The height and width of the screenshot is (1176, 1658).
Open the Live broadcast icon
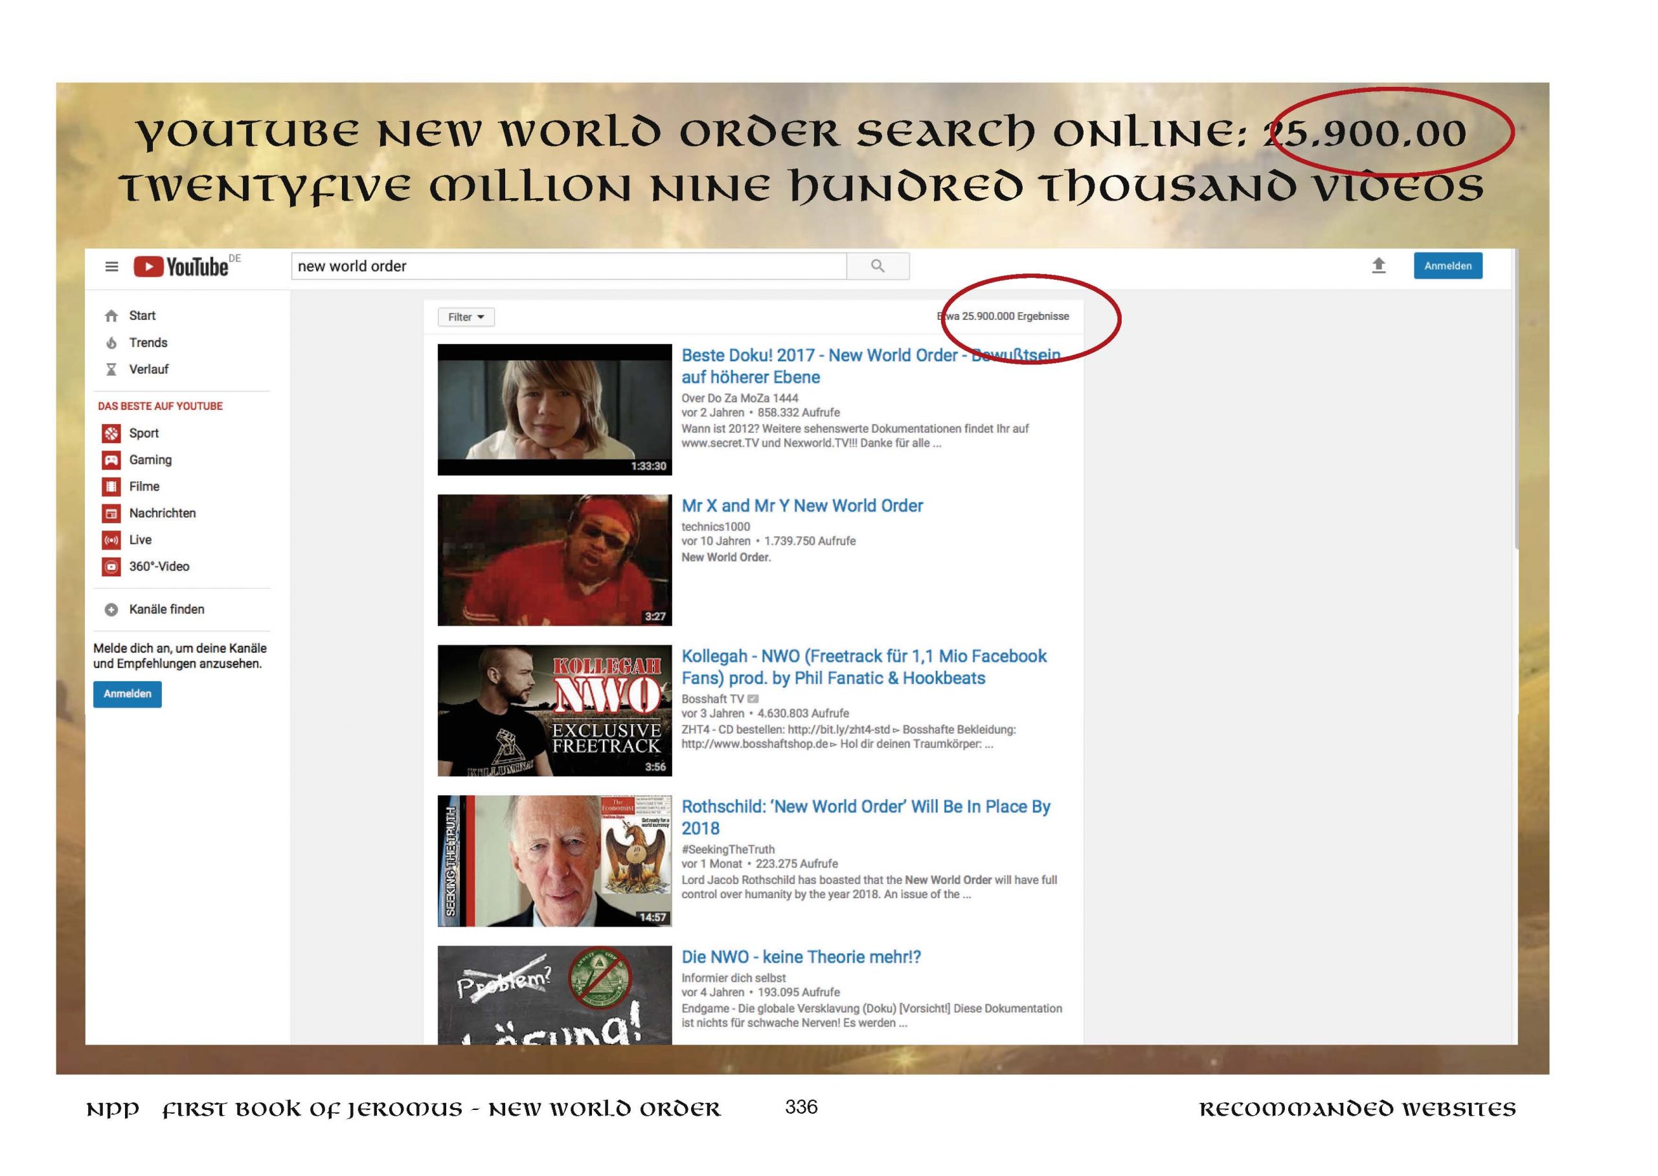tap(111, 540)
